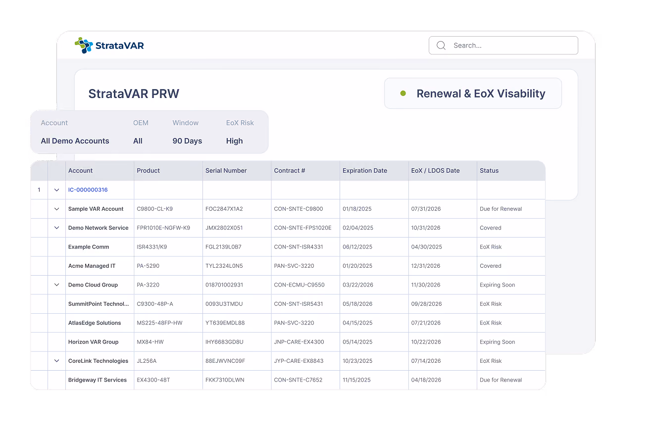Click product FPR1010E-NGFW-K9
The image size is (652, 435).
point(163,228)
